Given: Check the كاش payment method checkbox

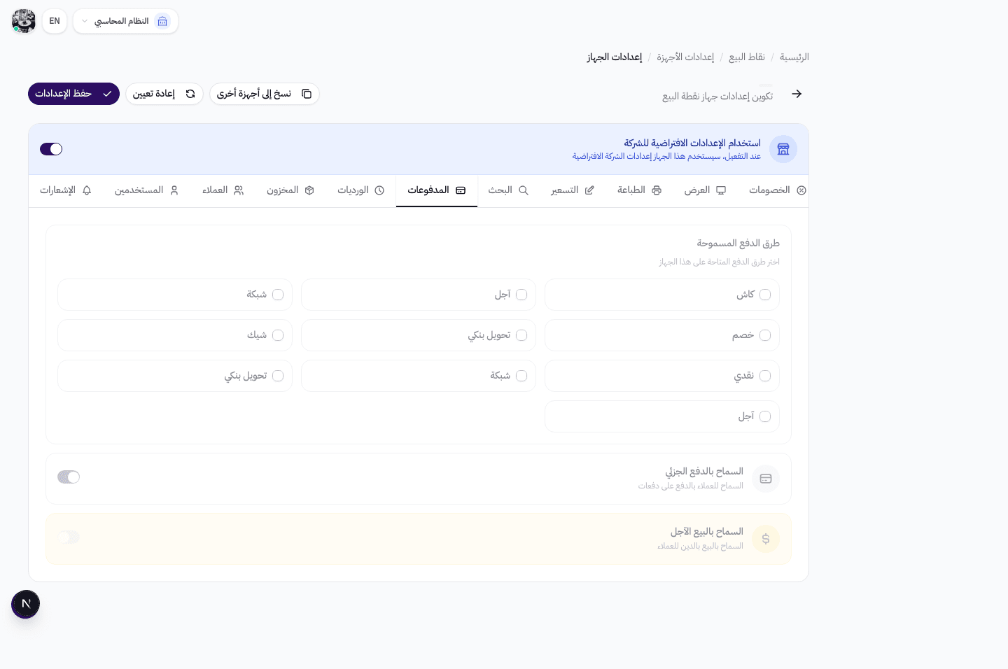Looking at the screenshot, I should (765, 295).
